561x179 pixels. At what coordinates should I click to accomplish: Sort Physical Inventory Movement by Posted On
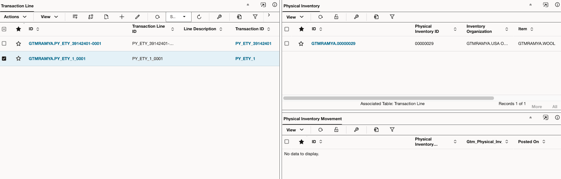click(x=544, y=141)
